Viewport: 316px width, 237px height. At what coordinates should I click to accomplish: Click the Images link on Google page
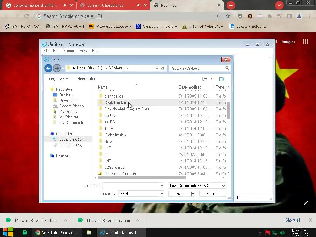tap(288, 42)
